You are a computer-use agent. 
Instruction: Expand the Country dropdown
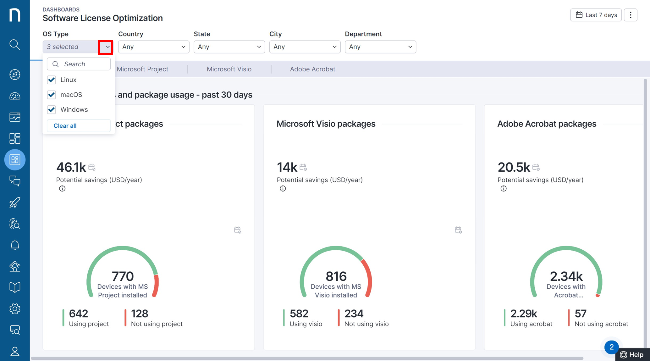153,47
